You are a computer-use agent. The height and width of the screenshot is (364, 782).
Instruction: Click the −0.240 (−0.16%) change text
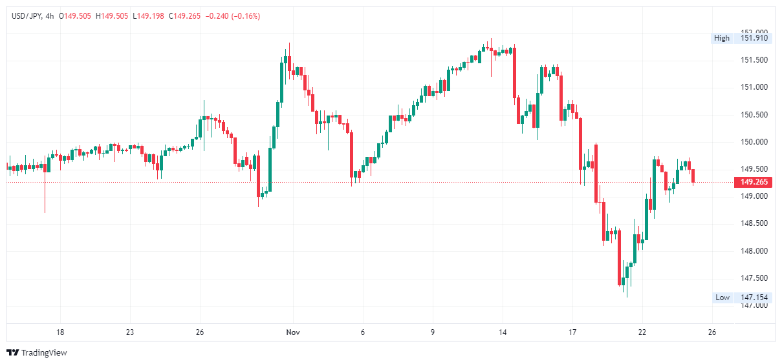[x=232, y=16]
